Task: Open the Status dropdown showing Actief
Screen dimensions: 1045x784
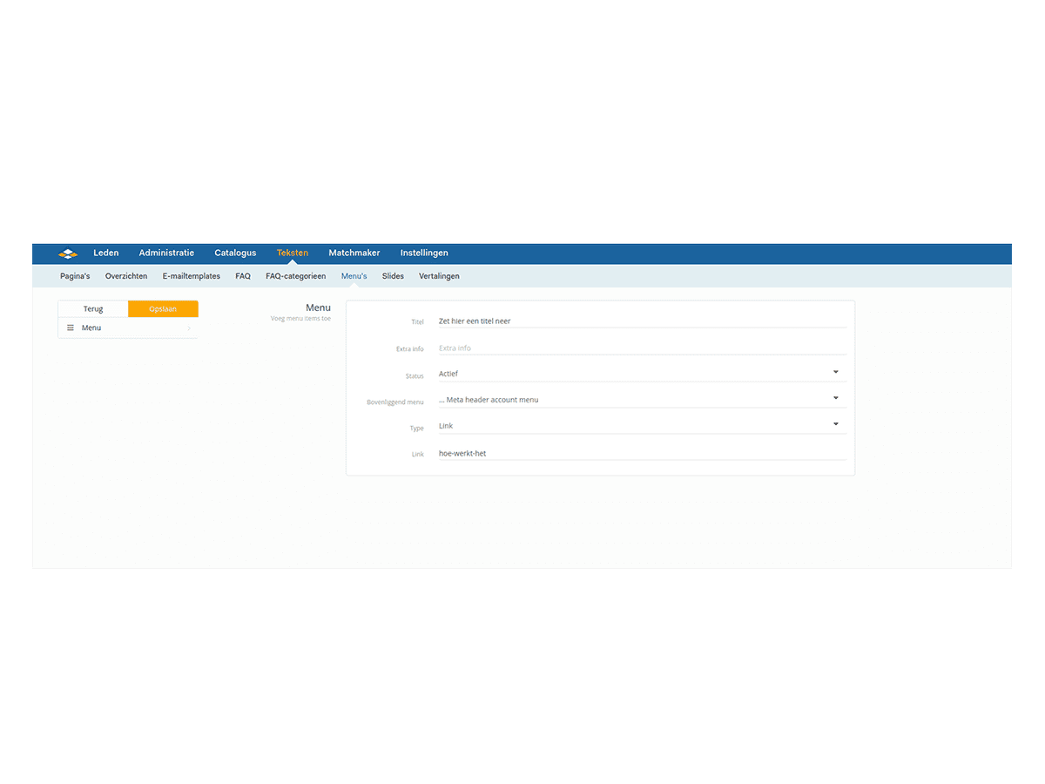Action: pos(641,374)
